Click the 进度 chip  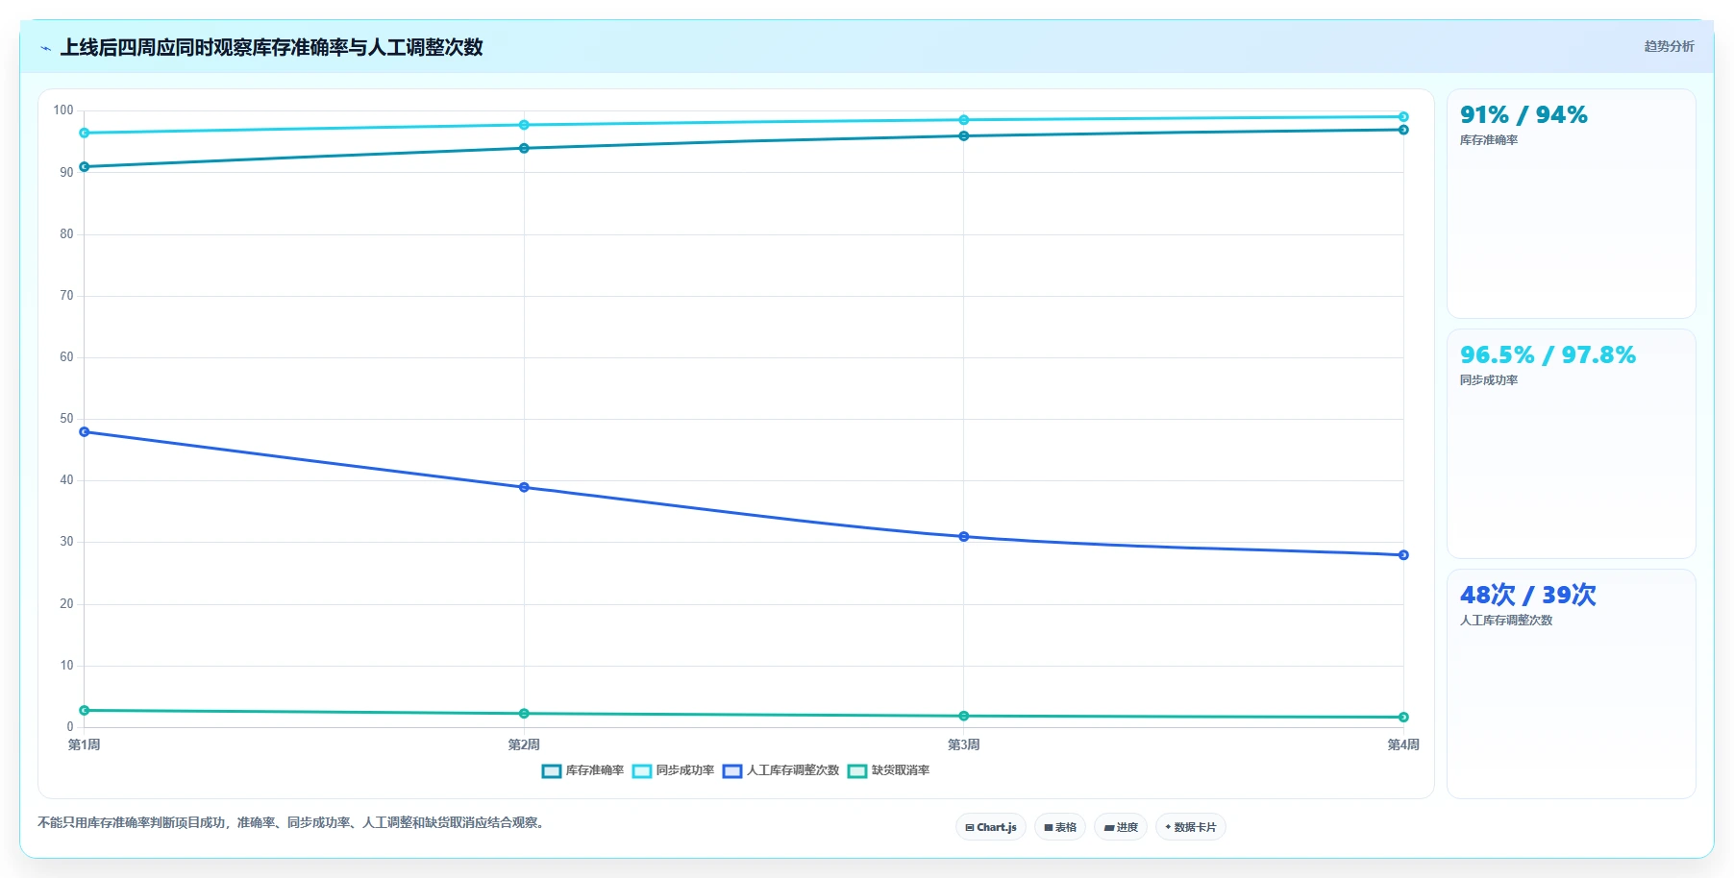coord(1121,827)
